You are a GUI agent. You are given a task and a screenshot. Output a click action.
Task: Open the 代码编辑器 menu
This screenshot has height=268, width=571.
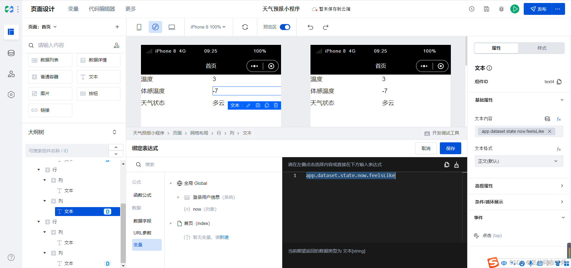102,9
